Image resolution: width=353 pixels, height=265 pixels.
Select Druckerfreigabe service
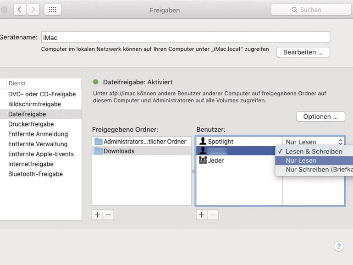pos(41,124)
